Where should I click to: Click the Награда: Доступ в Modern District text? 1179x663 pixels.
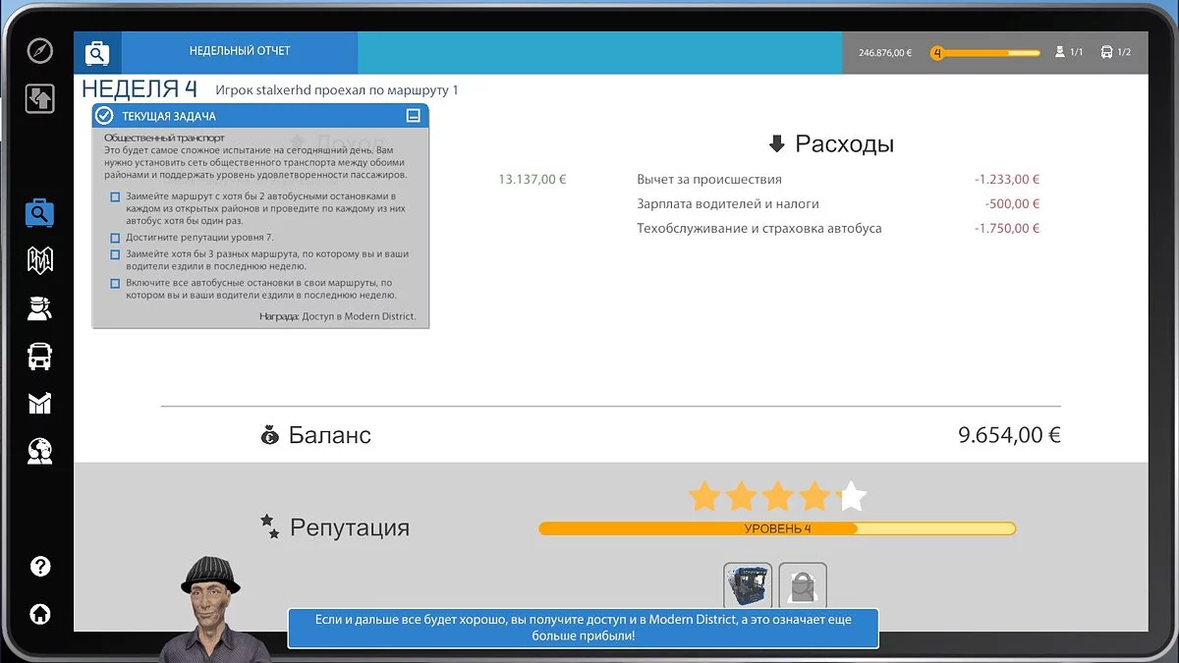coord(338,316)
